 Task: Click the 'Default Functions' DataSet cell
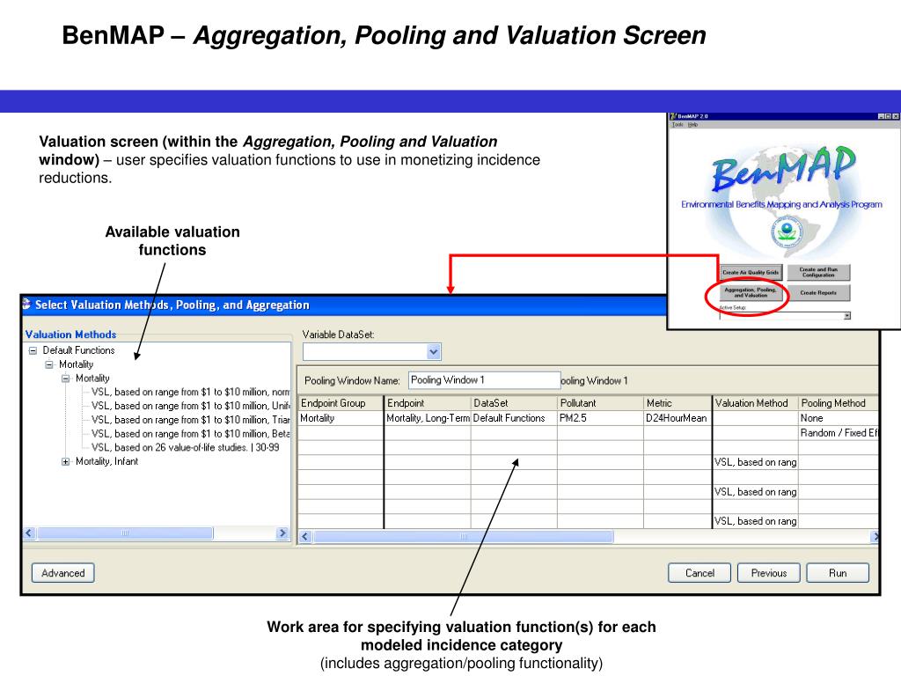[x=514, y=418]
